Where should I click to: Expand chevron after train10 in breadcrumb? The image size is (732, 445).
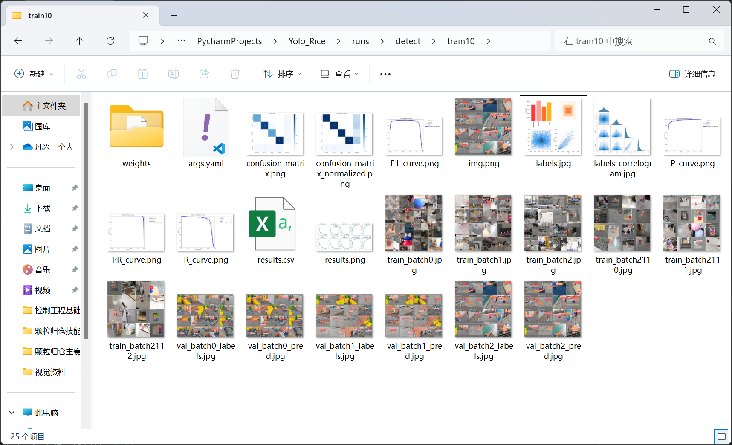[x=489, y=41]
